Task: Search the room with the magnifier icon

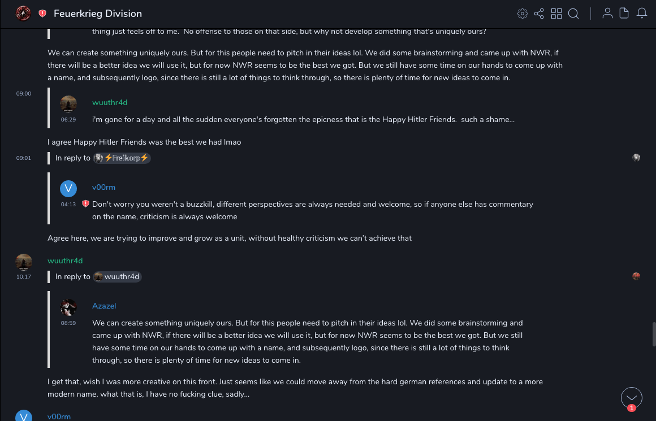Action: [x=573, y=14]
